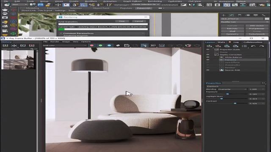Click the Symmetry modifier button
Image resolution: width=271 pixels, height=152 pixels.
click(x=232, y=34)
